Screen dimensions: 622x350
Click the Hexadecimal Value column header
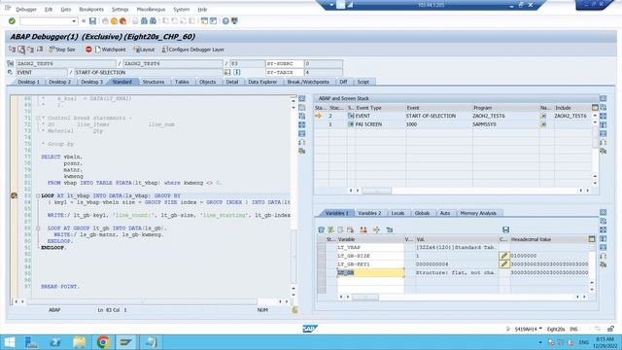(x=548, y=239)
